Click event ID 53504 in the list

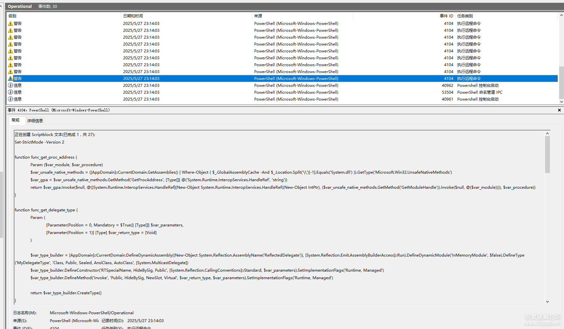click(x=447, y=92)
